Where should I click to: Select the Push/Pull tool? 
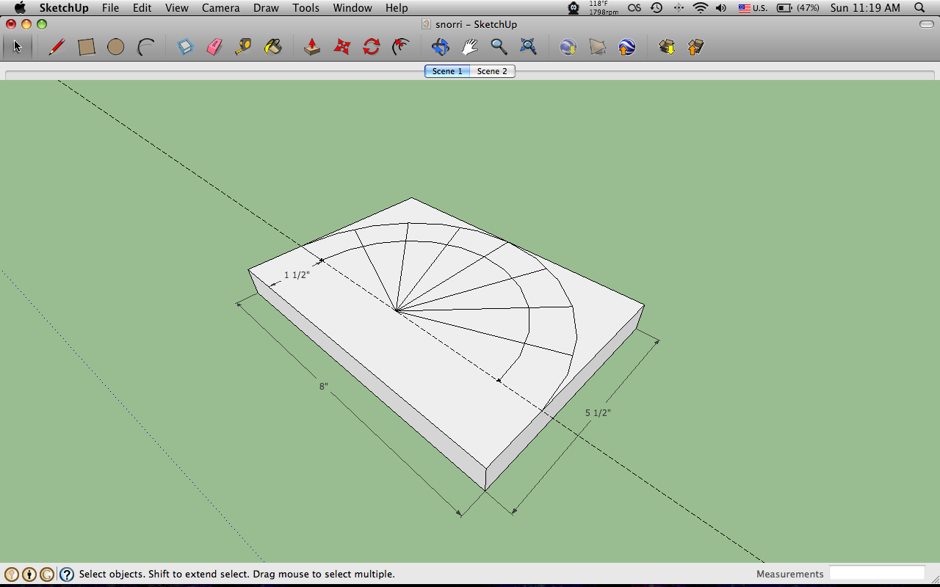pyautogui.click(x=312, y=47)
